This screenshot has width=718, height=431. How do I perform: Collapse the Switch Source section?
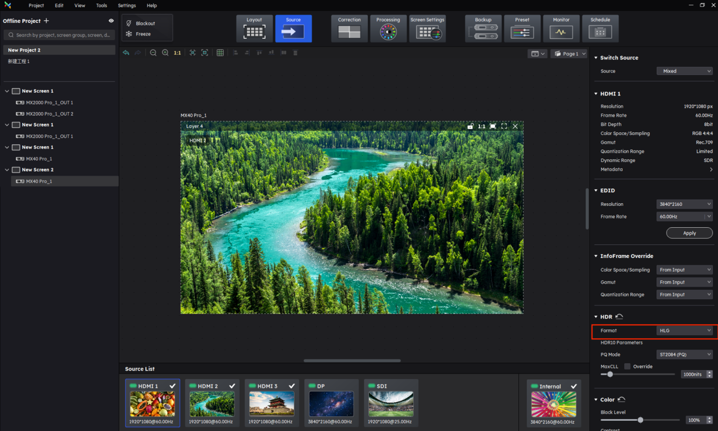pos(596,58)
